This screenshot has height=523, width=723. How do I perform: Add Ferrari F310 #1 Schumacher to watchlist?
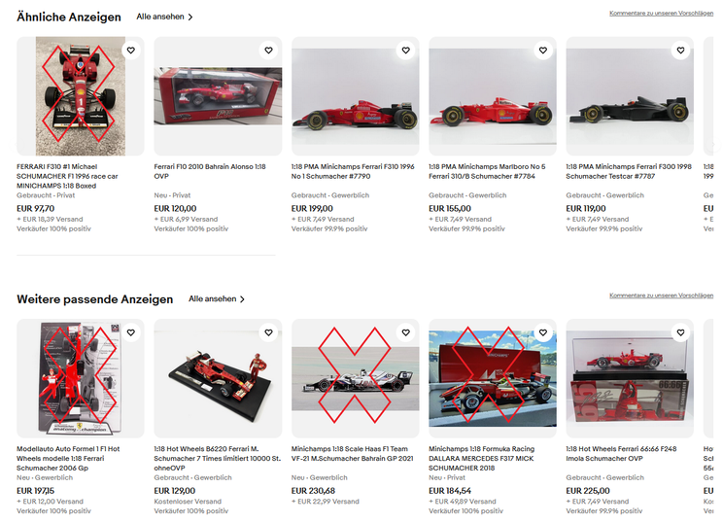131,51
